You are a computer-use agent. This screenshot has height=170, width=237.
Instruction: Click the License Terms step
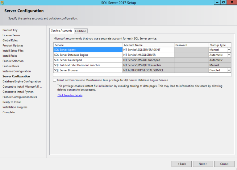11,35
